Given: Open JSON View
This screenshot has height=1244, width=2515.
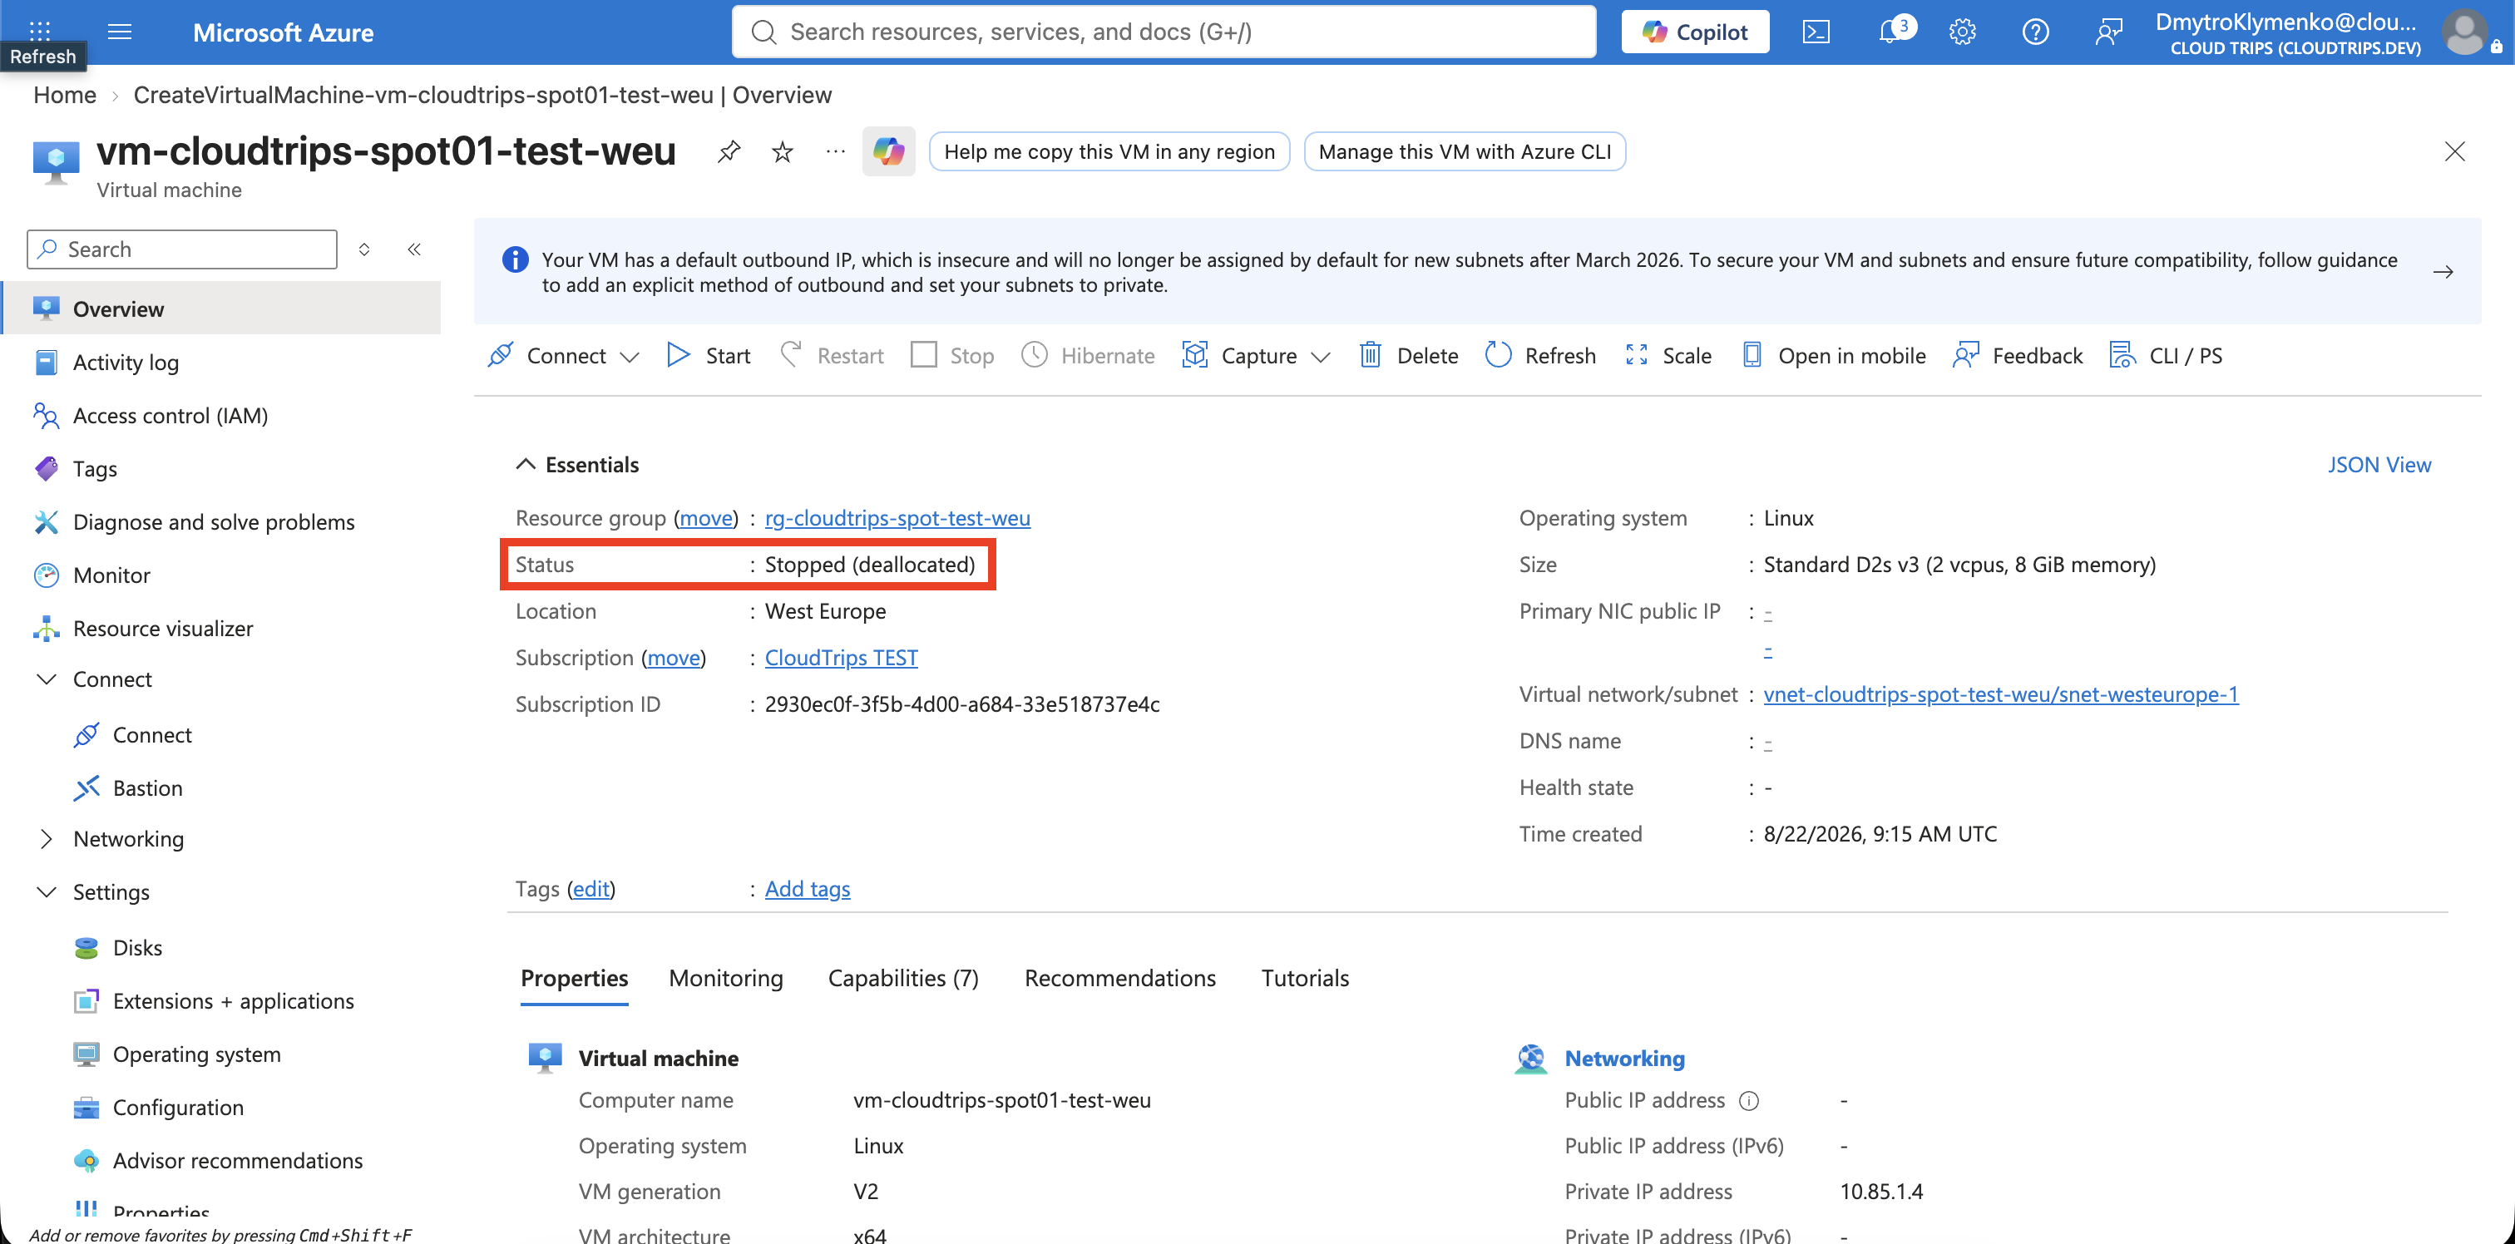Looking at the screenshot, I should [x=2379, y=465].
